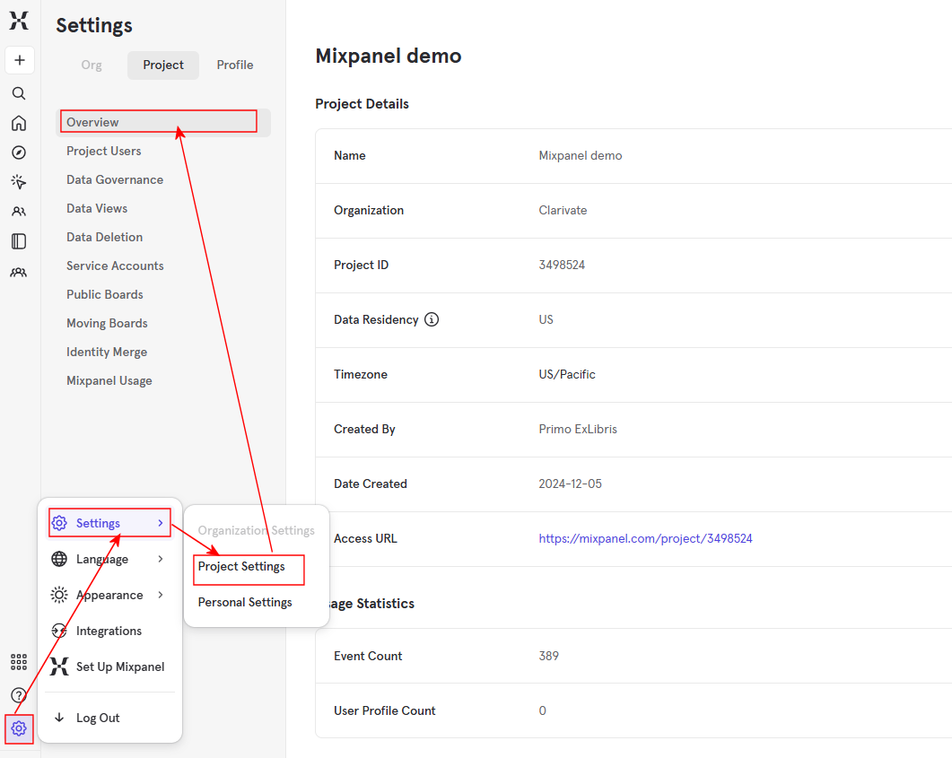Screen dimensions: 952x758
Task: Open the Cohorts icon in sidebar
Action: coord(19,272)
